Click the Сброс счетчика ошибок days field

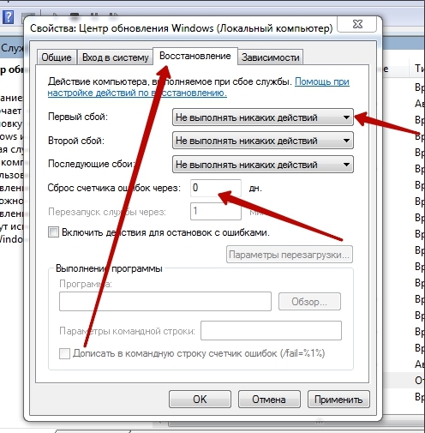(x=216, y=188)
